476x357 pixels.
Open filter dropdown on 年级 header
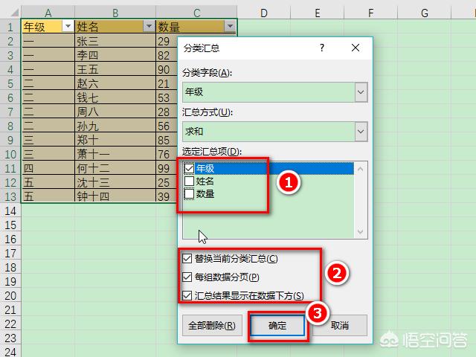point(68,27)
